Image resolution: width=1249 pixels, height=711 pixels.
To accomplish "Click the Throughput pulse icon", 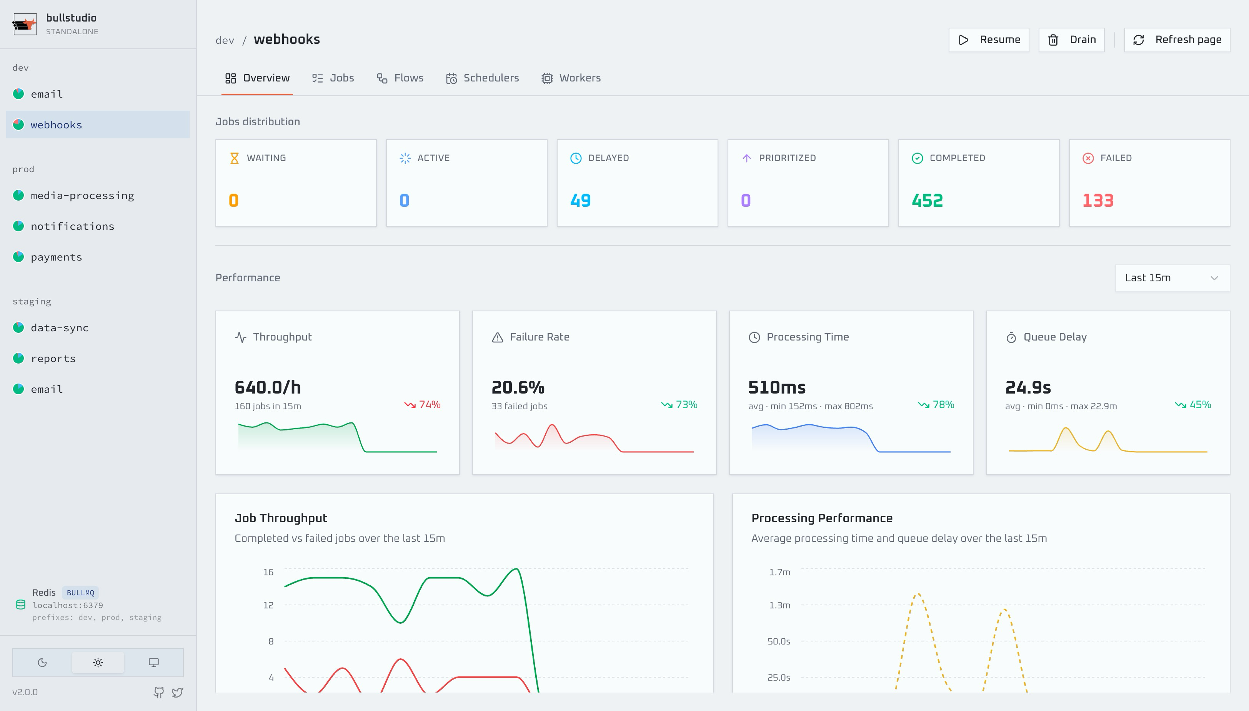I will tap(240, 337).
